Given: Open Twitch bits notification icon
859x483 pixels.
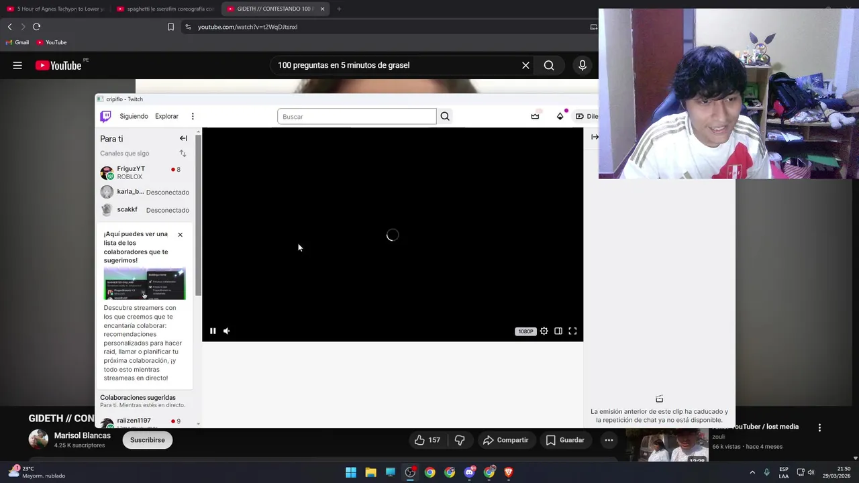Looking at the screenshot, I should [560, 116].
